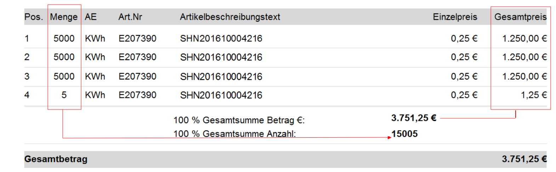Select quantity 5000 in row 1
Image resolution: width=556 pixels, height=172 pixels.
click(64, 38)
